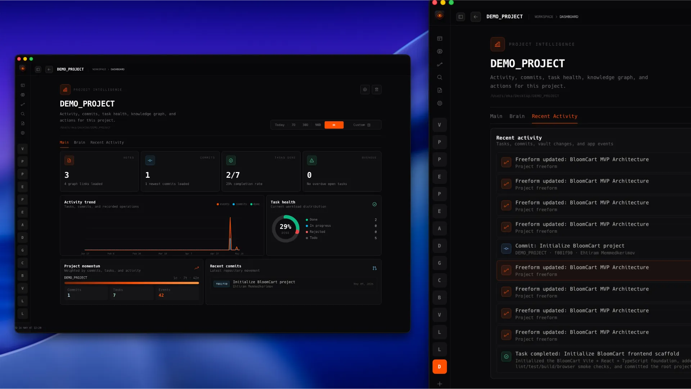Select the G project in right window sidebar

click(439, 263)
